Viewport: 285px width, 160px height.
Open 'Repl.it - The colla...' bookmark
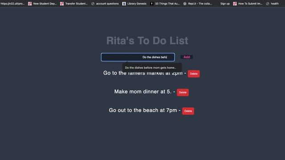pyautogui.click(x=197, y=4)
